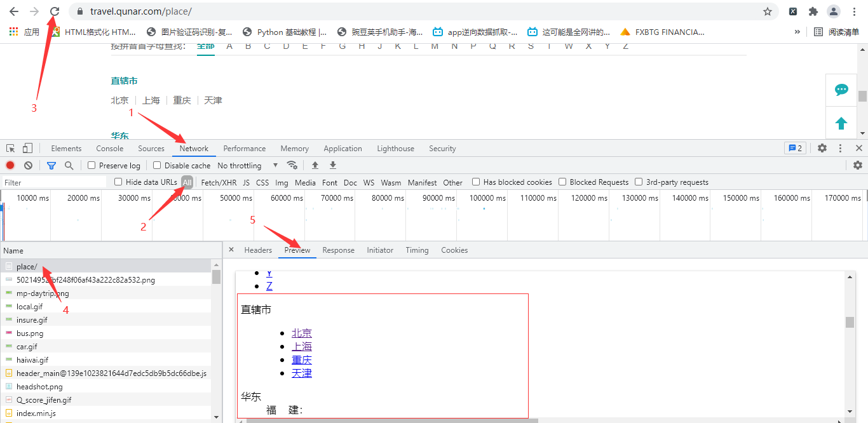The image size is (868, 423).
Task: Show the Headers tab of the request
Action: (x=258, y=250)
